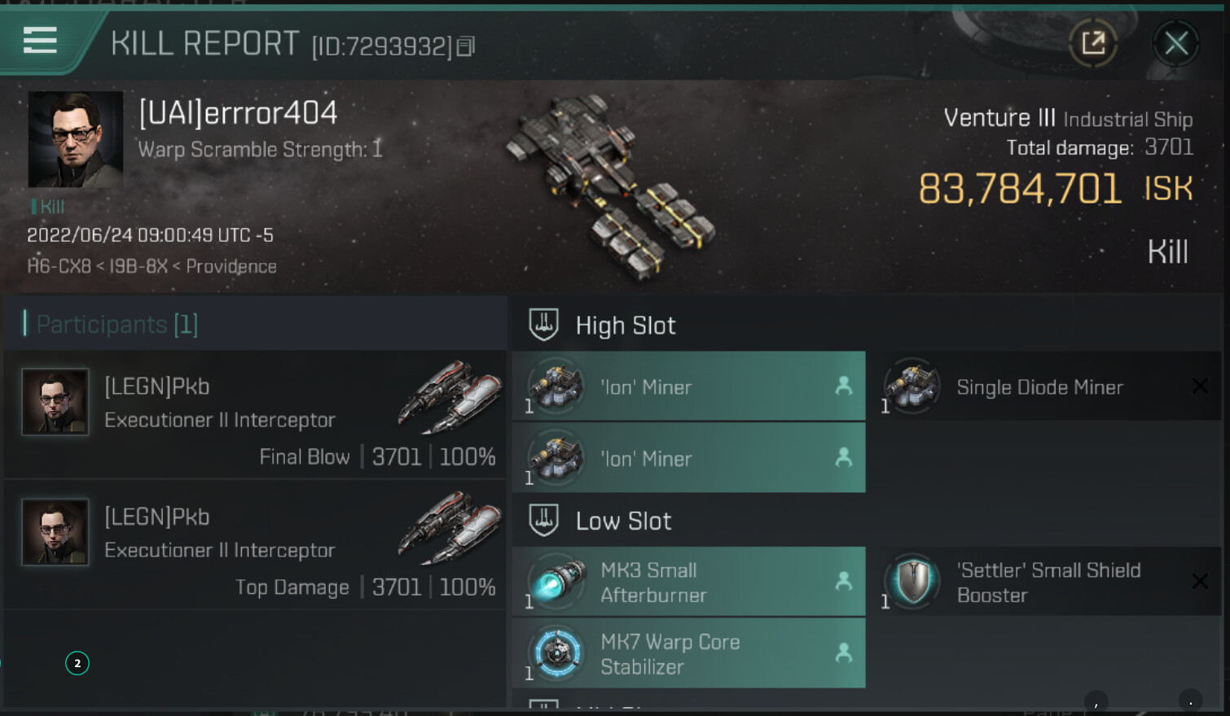1230x716 pixels.
Task: Close the kill report window
Action: click(1175, 42)
